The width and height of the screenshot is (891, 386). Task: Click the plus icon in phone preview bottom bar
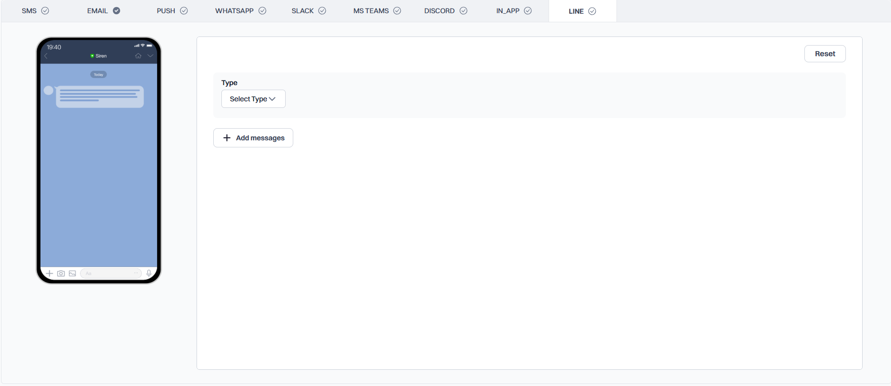[50, 274]
